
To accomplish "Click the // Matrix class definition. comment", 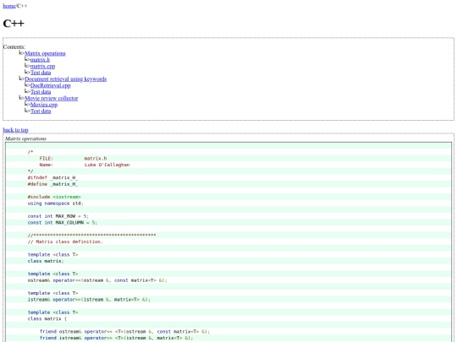I will click(x=65, y=242).
